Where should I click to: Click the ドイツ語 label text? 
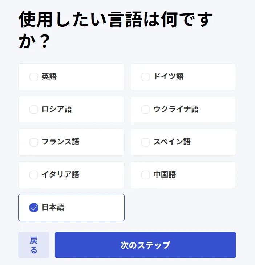tap(169, 77)
